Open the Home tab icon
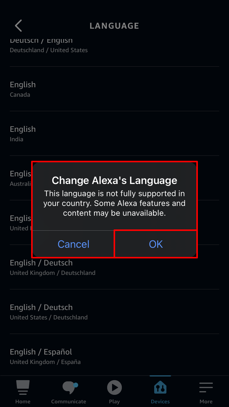This screenshot has height=407, width=229. (23, 387)
